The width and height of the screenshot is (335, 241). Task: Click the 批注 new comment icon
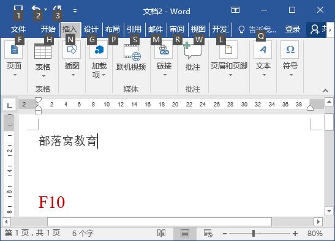point(192,51)
